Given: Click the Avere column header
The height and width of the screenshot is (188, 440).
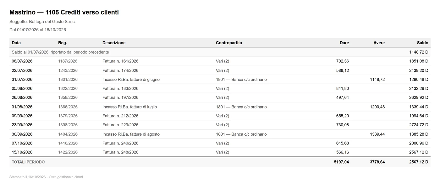Looking at the screenshot, I should click(x=379, y=43).
